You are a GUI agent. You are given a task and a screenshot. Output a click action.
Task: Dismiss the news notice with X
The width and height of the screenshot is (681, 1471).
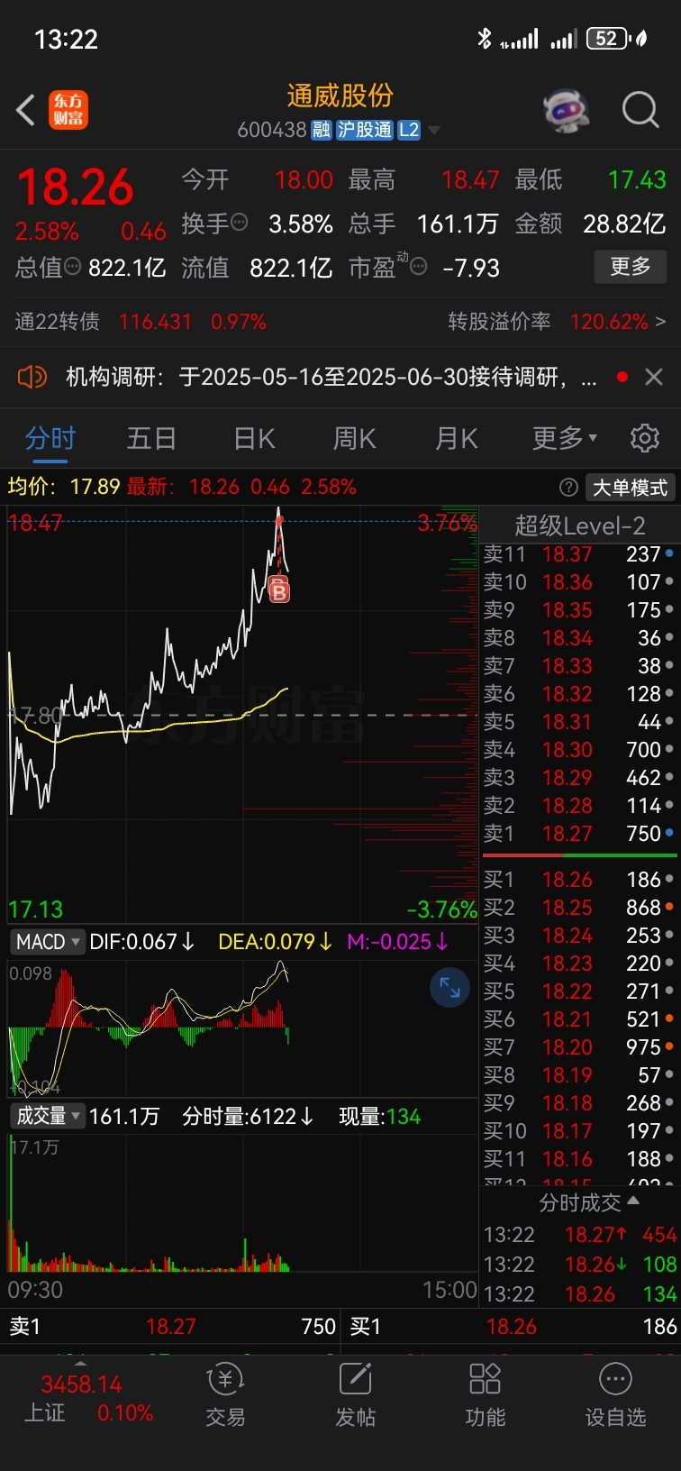[654, 377]
